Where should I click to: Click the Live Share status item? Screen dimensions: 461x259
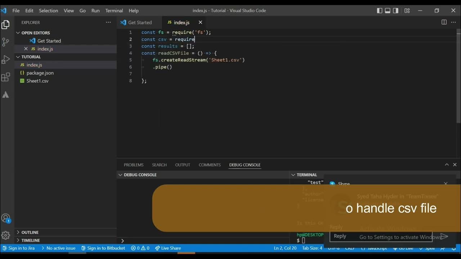pyautogui.click(x=168, y=248)
